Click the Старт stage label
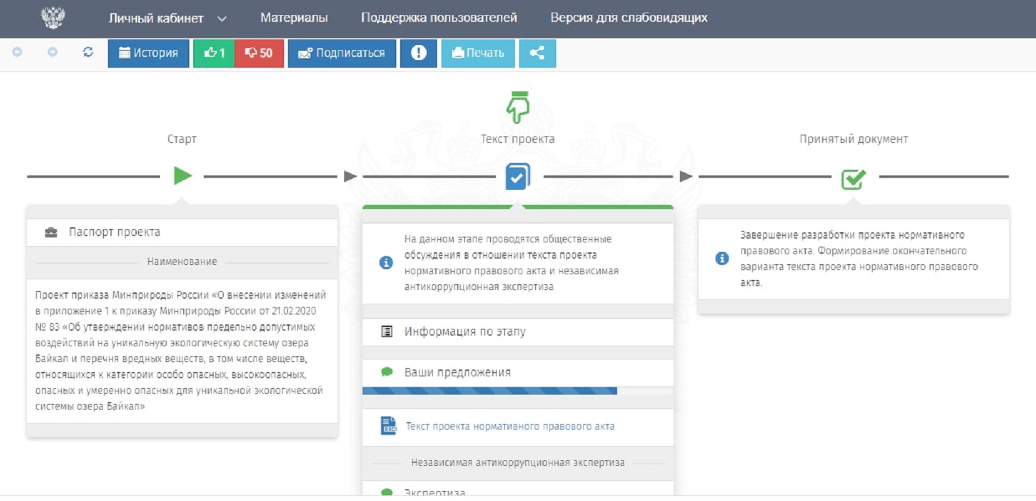The width and height of the screenshot is (1036, 501). click(182, 139)
